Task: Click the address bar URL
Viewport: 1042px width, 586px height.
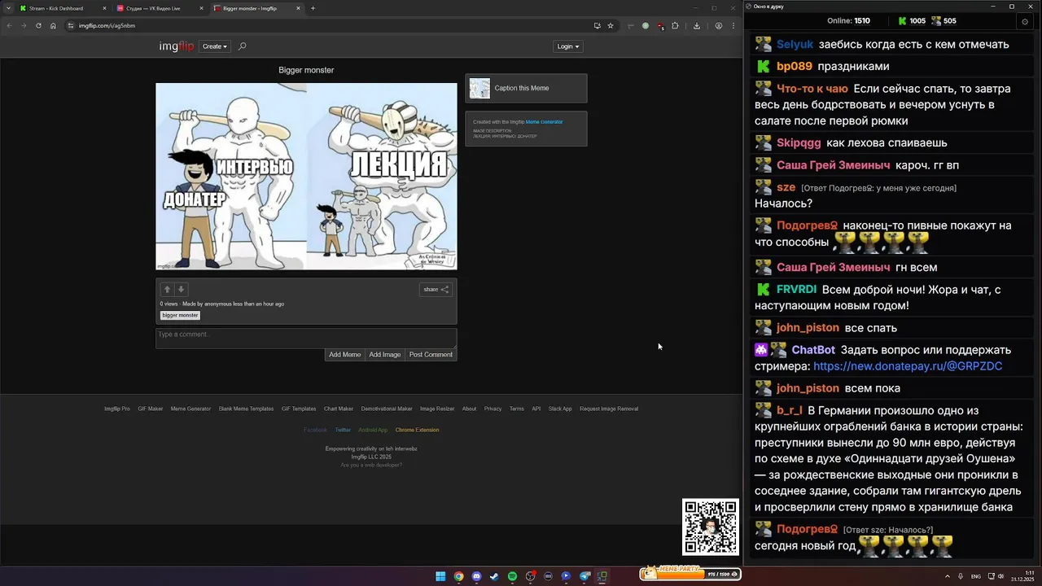Action: (107, 25)
